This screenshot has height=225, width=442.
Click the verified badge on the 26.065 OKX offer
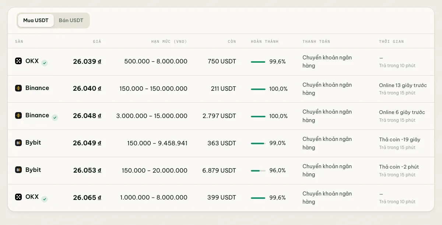point(45,199)
